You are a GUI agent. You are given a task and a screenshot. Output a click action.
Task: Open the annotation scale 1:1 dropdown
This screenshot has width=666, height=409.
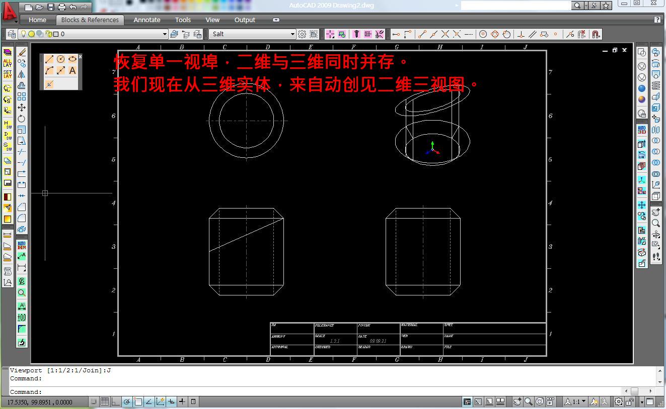coord(575,401)
